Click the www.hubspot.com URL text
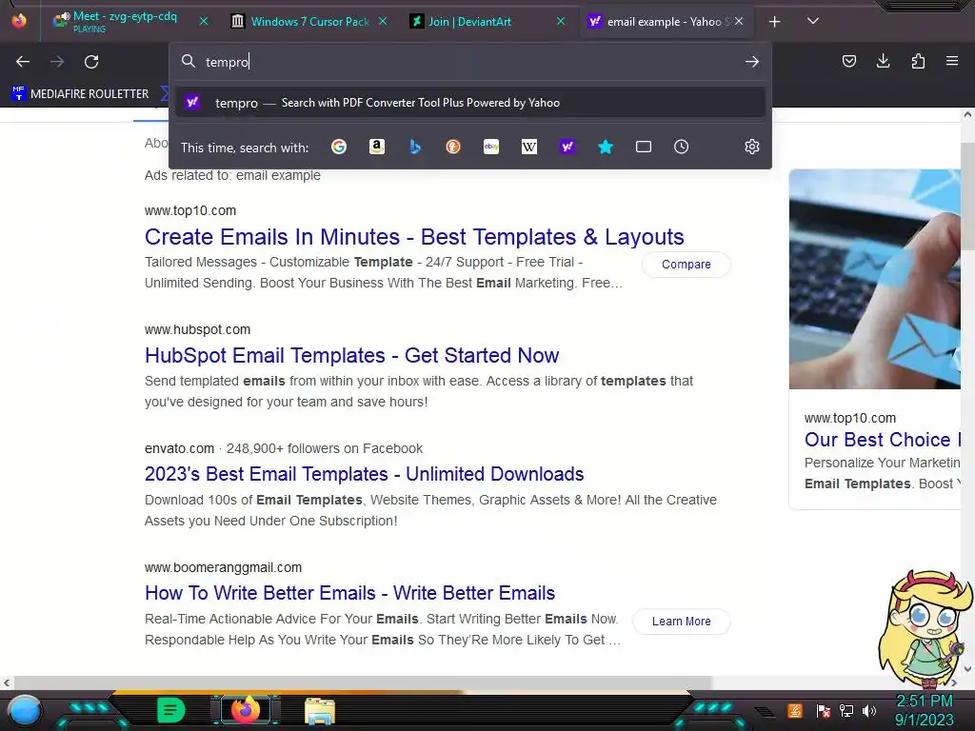Screen dimensions: 975x731 pos(198,329)
